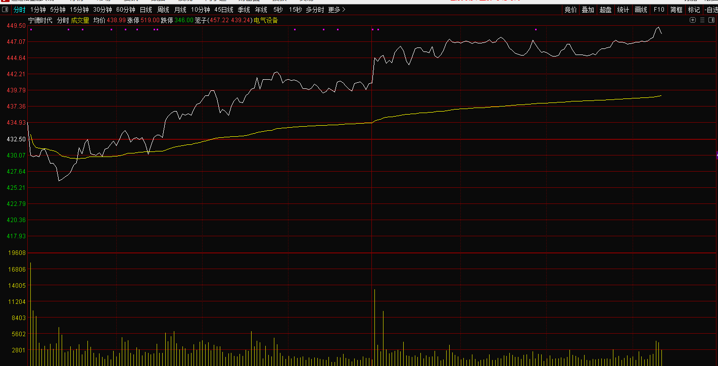Click the first magenta event marker
The image size is (718, 366).
click(31, 29)
